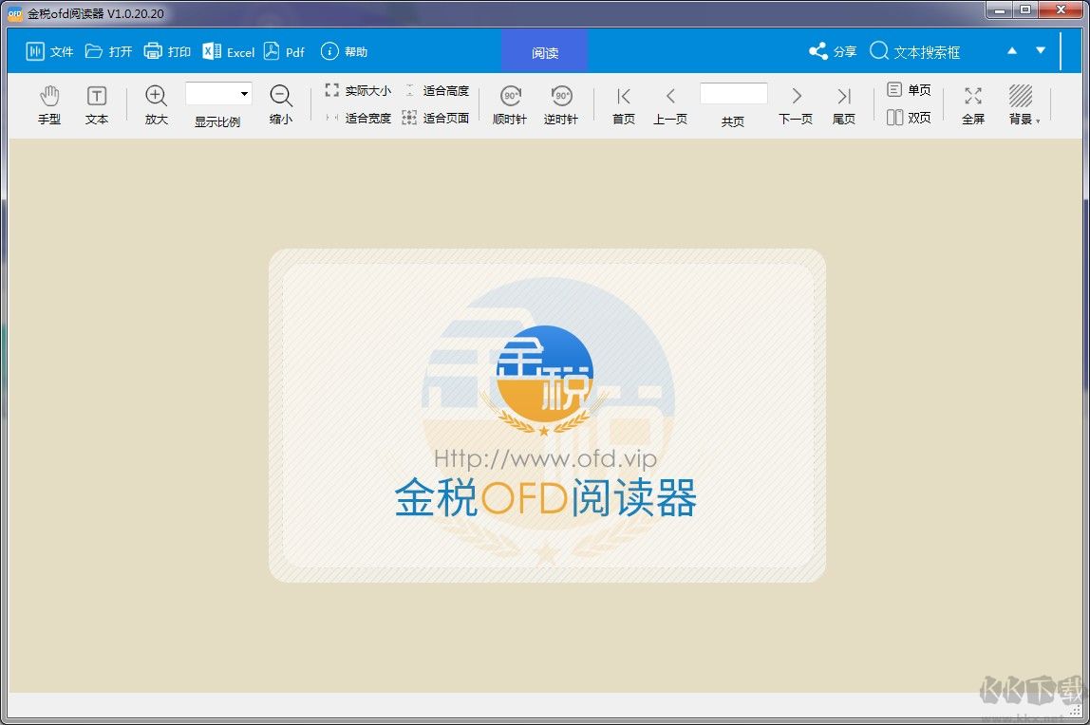Export document to Excel
The height and width of the screenshot is (725, 1090).
coord(228,52)
